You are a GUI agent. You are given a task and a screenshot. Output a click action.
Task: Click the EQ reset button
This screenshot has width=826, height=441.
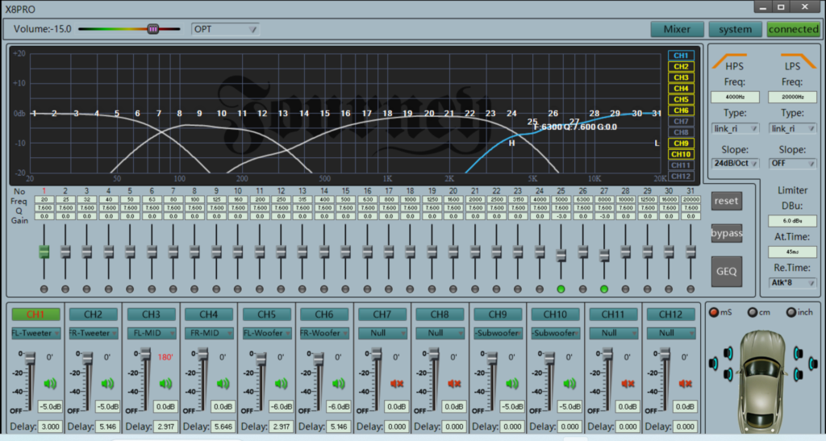coord(727,201)
